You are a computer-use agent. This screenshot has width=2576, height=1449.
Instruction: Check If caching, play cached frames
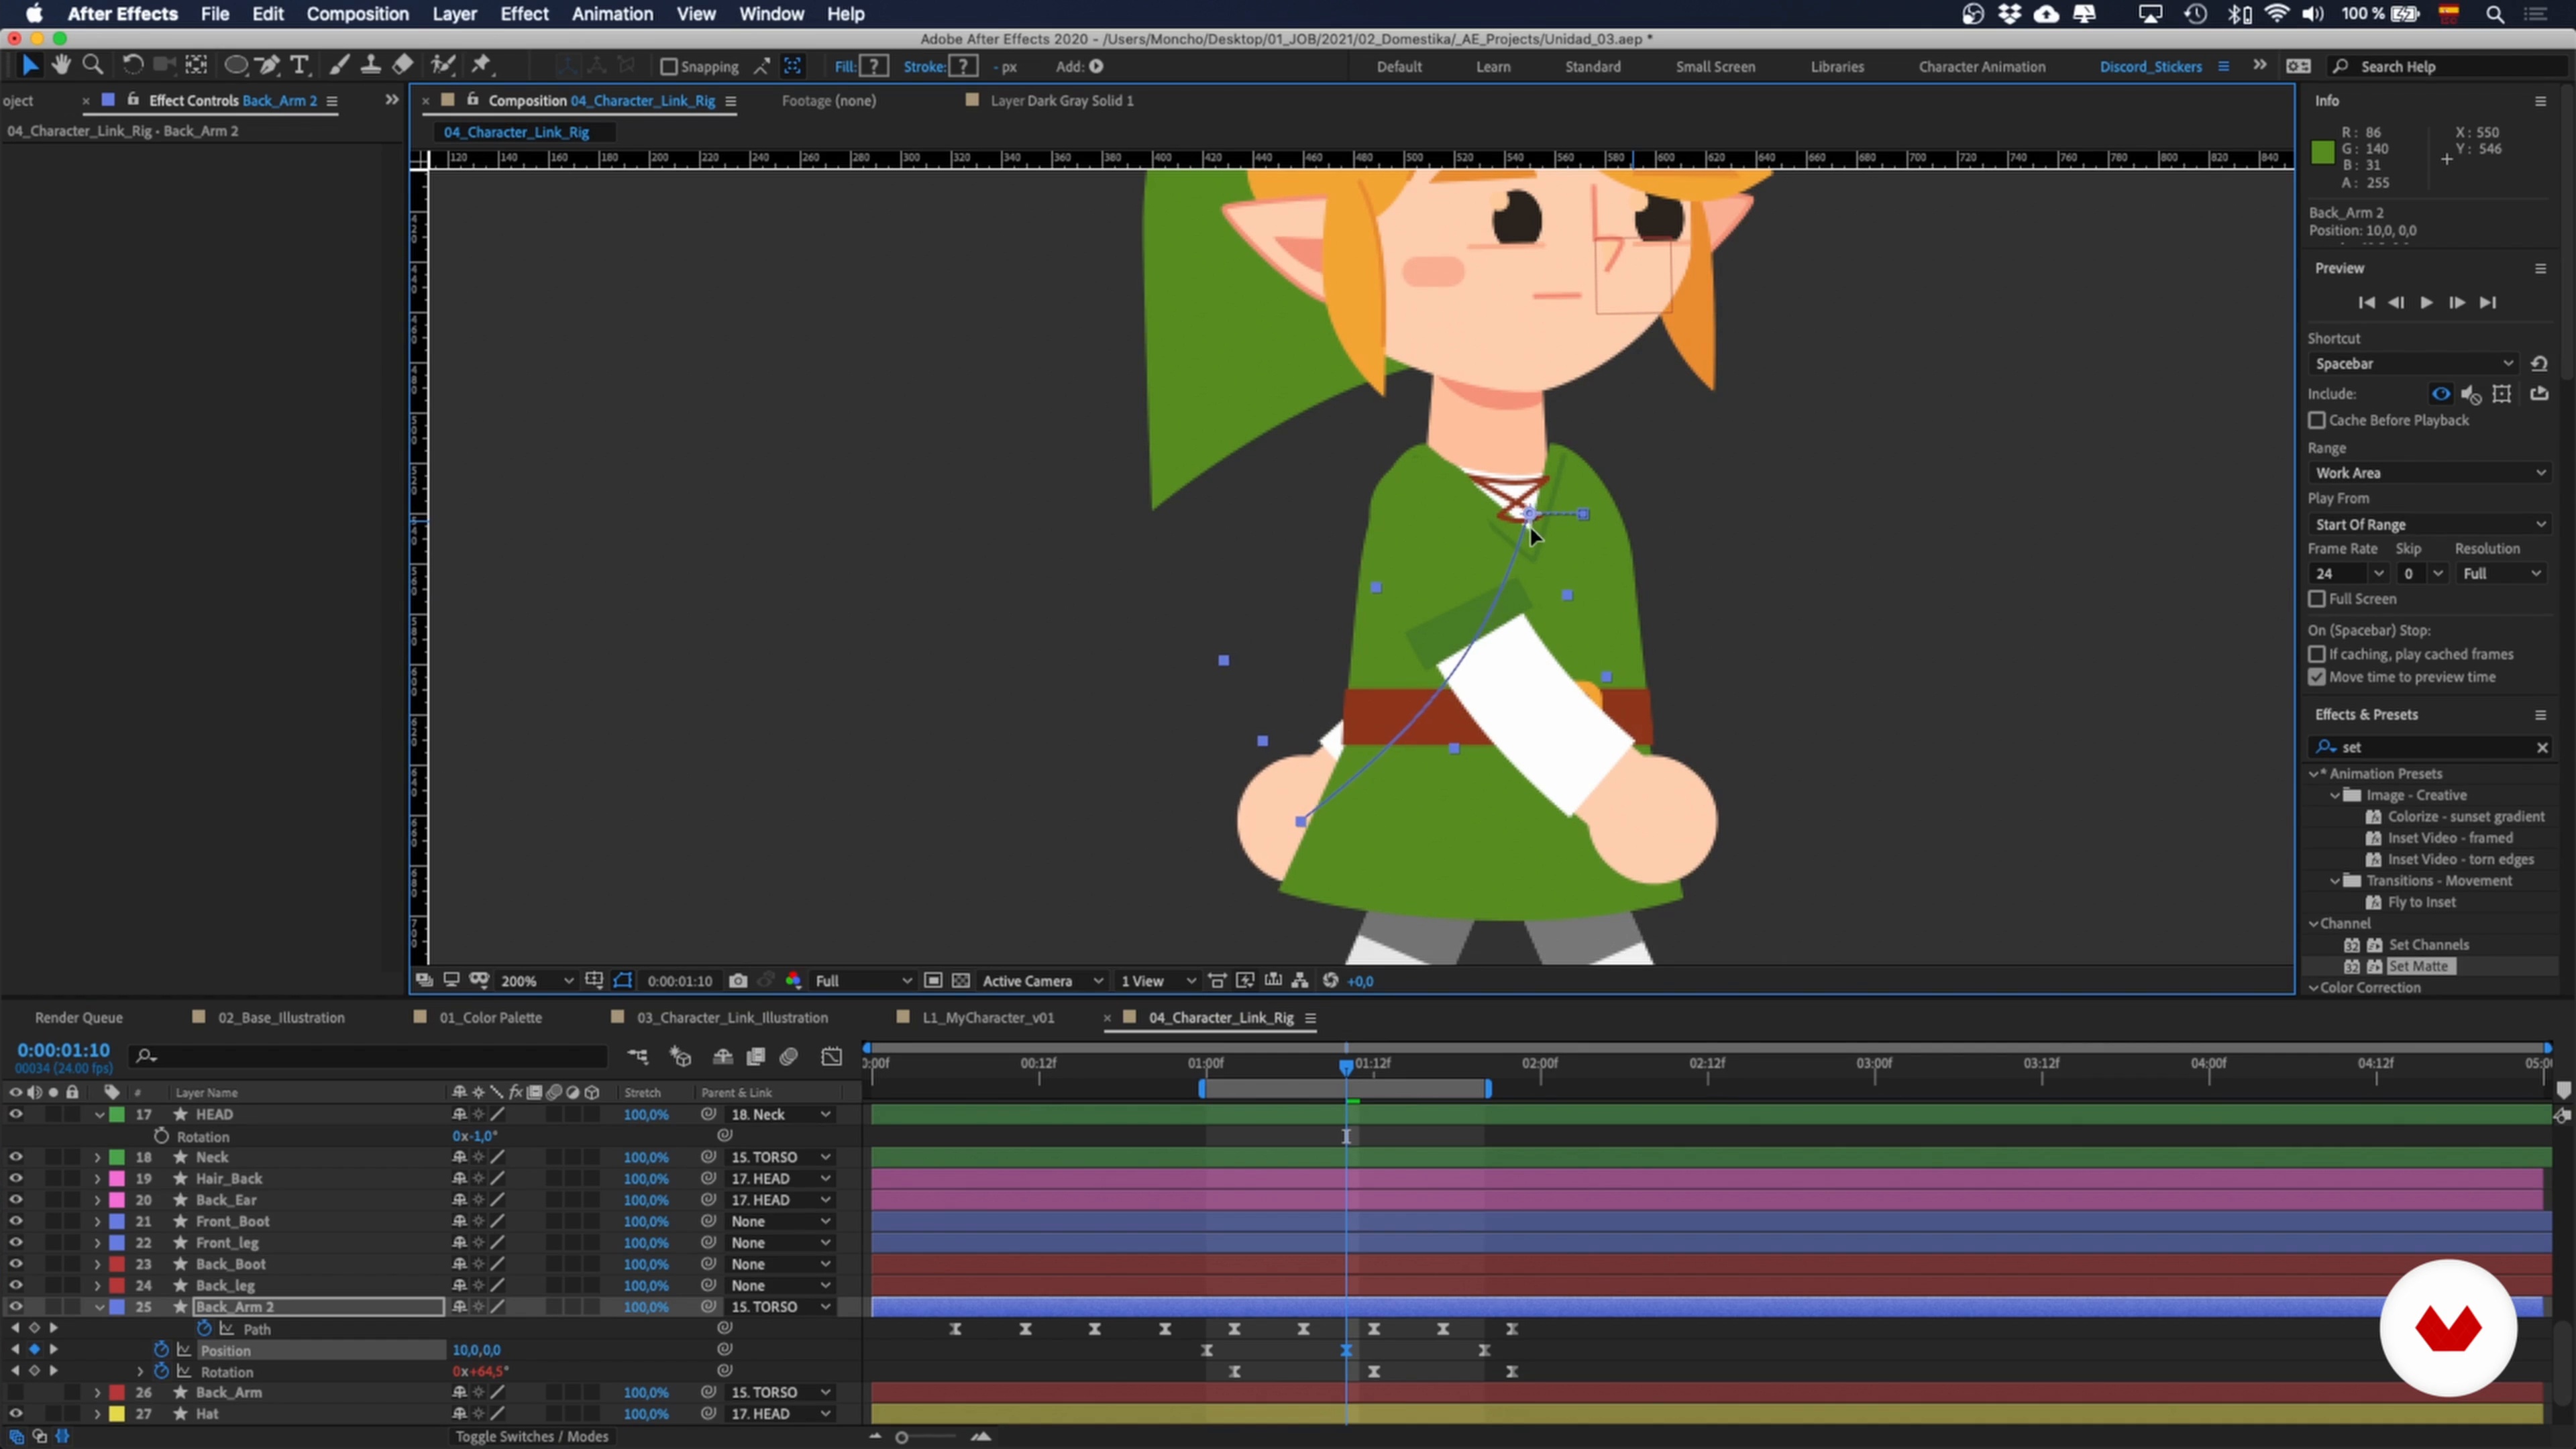pyautogui.click(x=2317, y=654)
